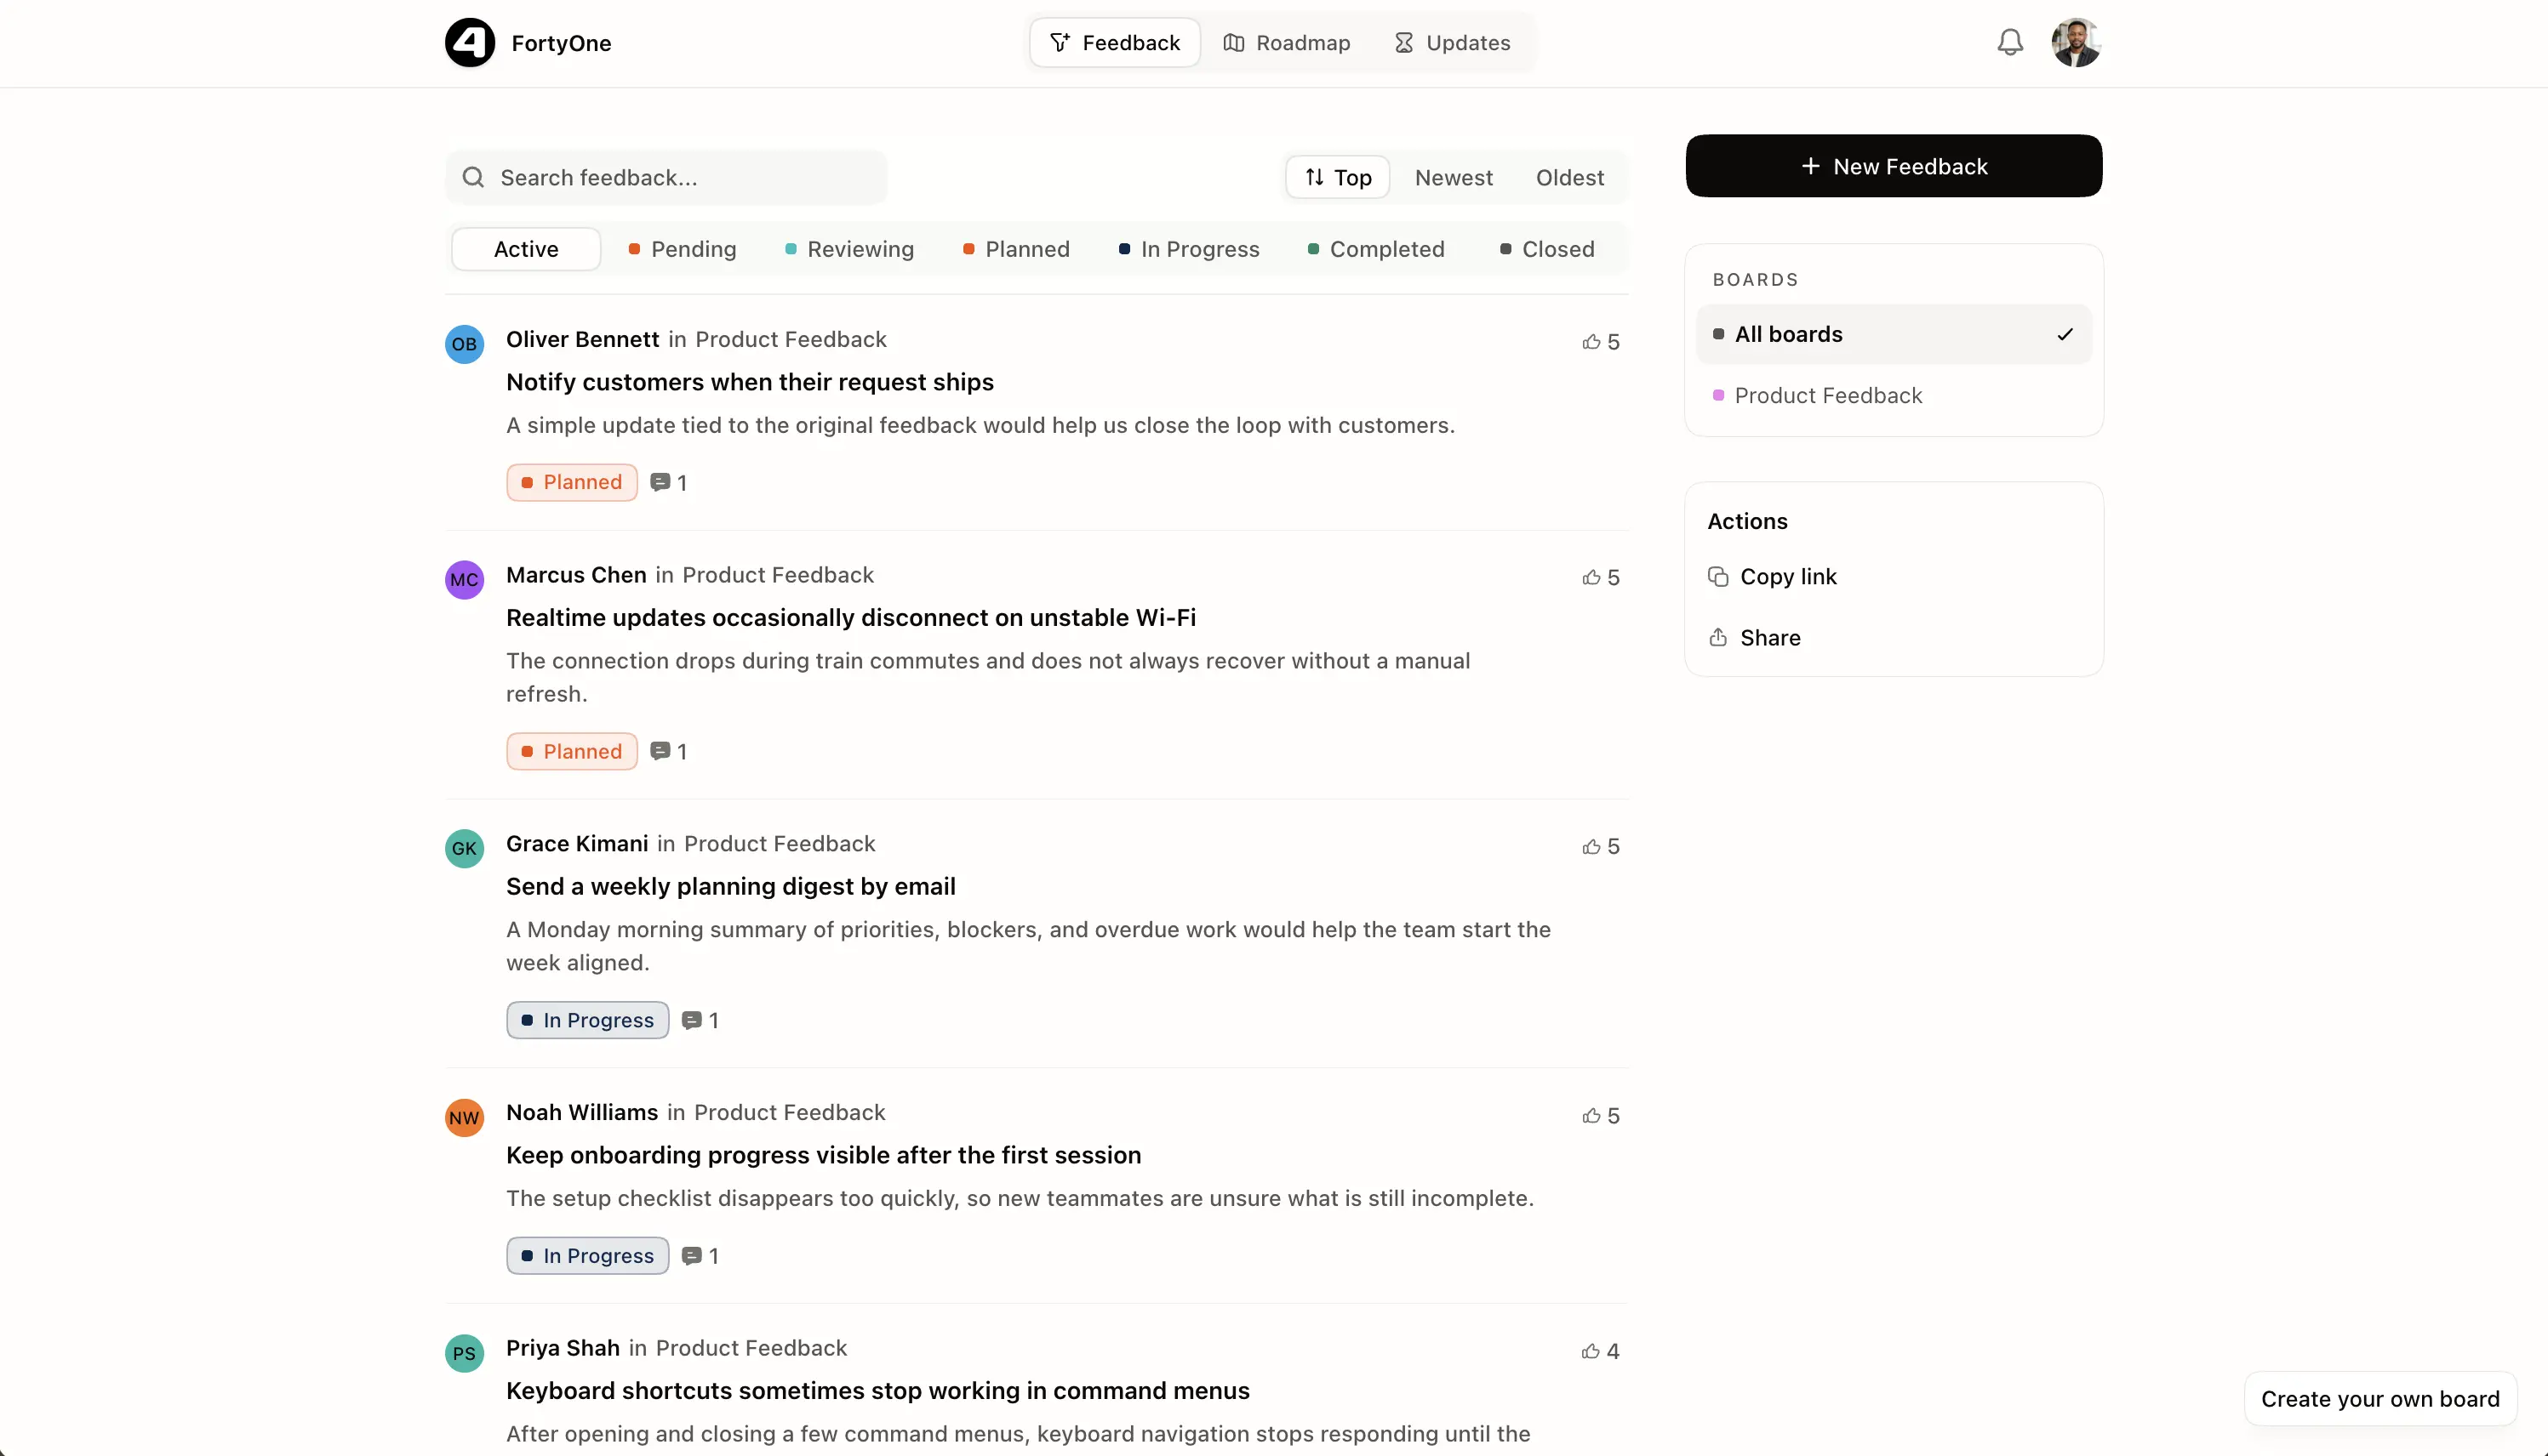Click In Progress badge on Grace Kimani's post

pos(588,1021)
